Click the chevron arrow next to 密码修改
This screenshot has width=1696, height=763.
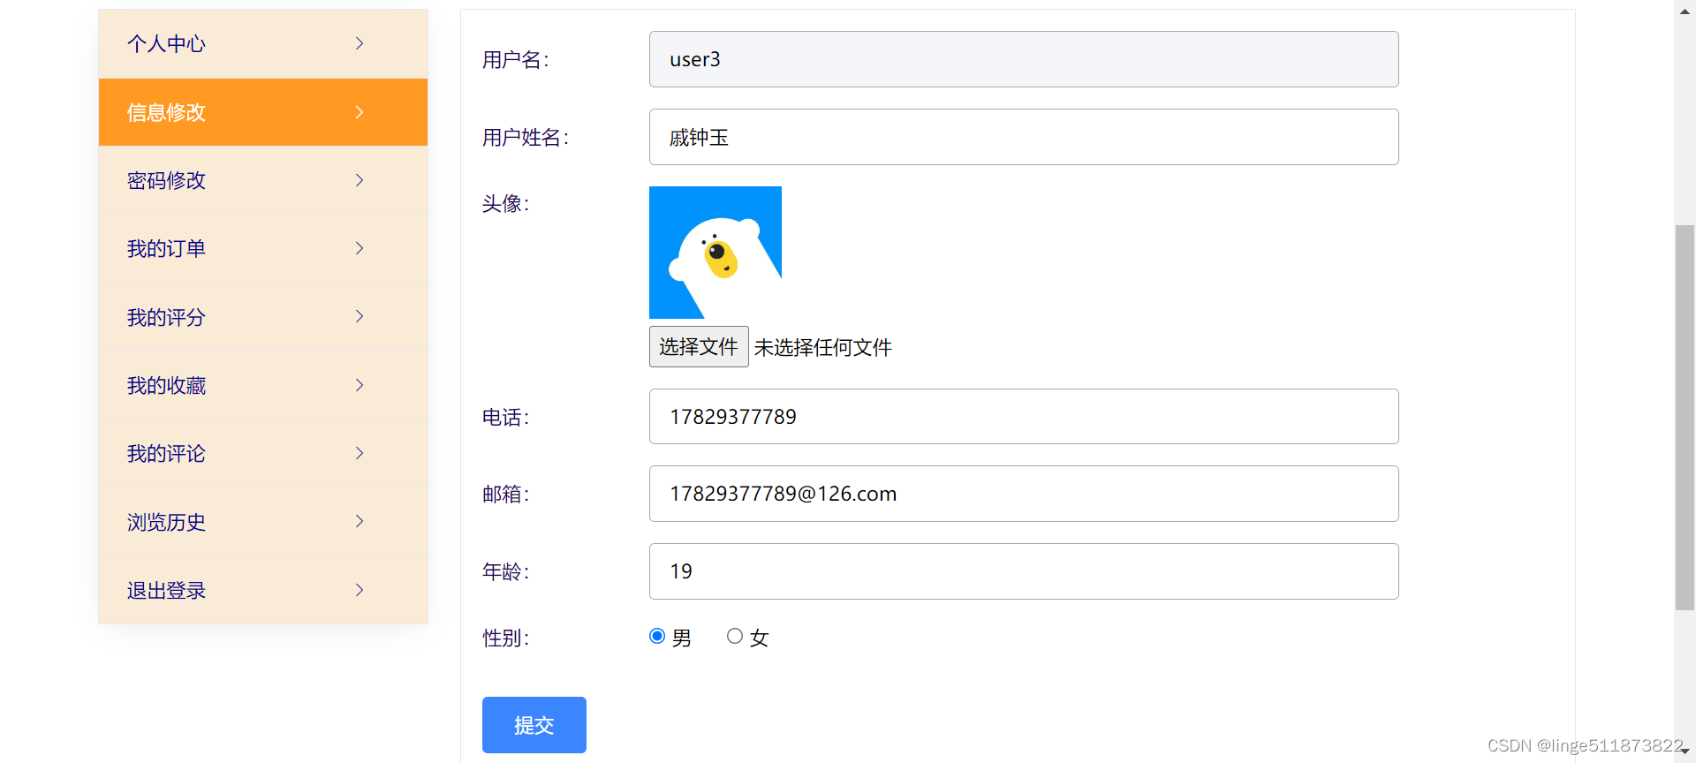360,180
